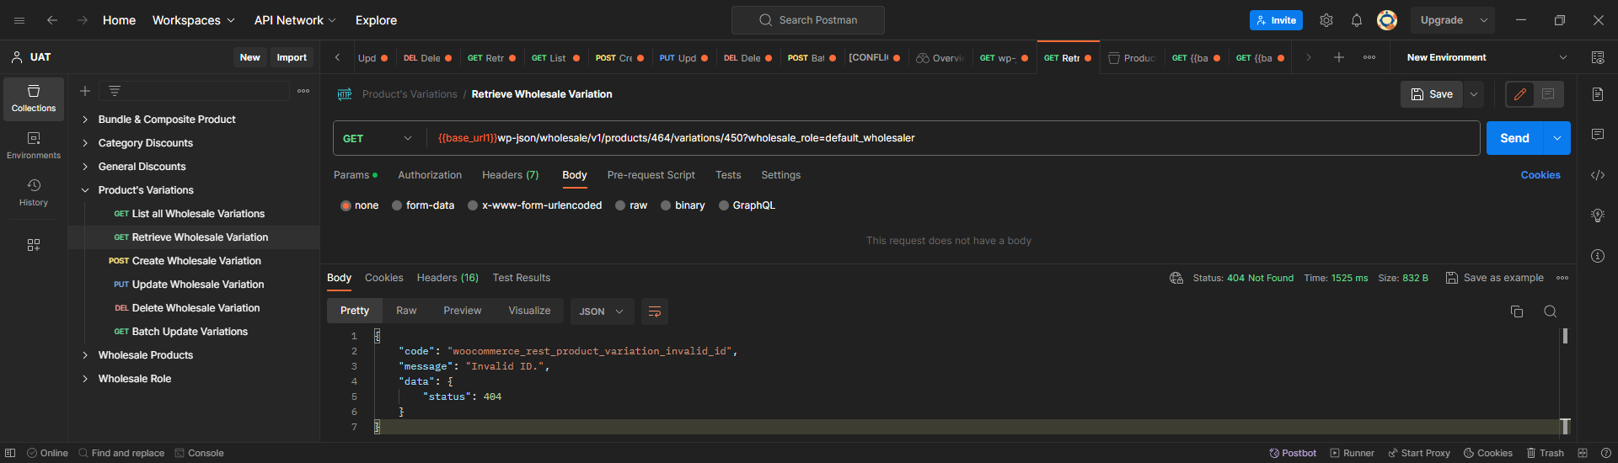Save the request
This screenshot has height=463, width=1618.
click(x=1433, y=94)
